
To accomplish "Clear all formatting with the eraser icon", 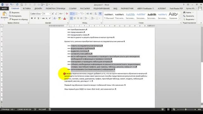I will tap(67, 14).
